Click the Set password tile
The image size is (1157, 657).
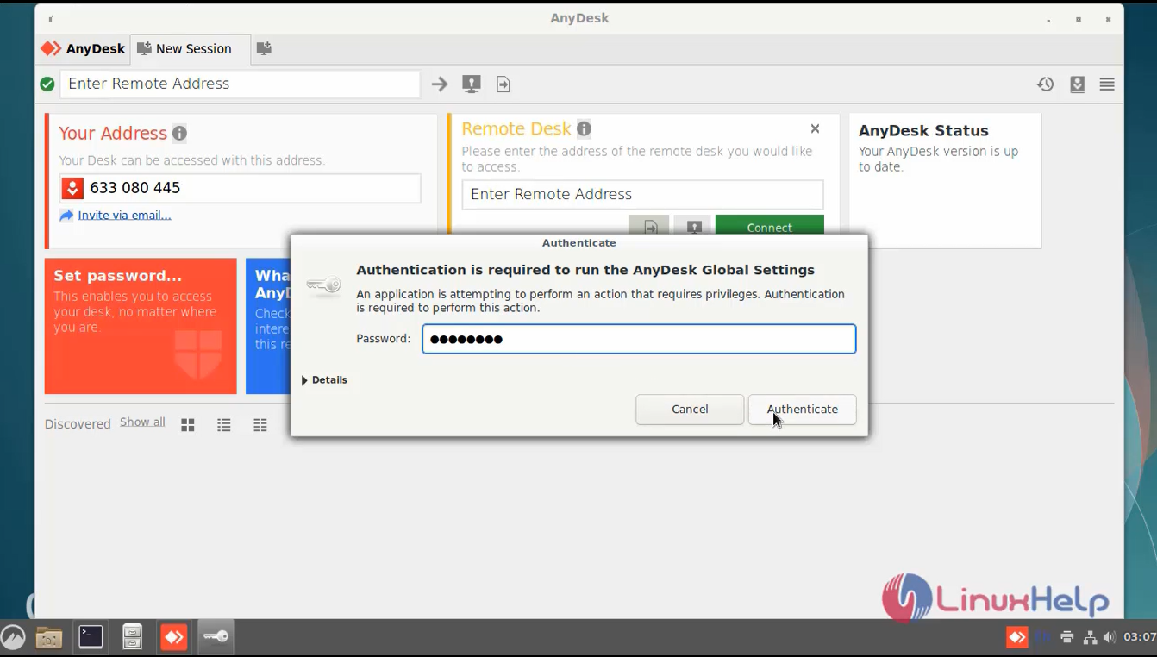click(x=141, y=326)
